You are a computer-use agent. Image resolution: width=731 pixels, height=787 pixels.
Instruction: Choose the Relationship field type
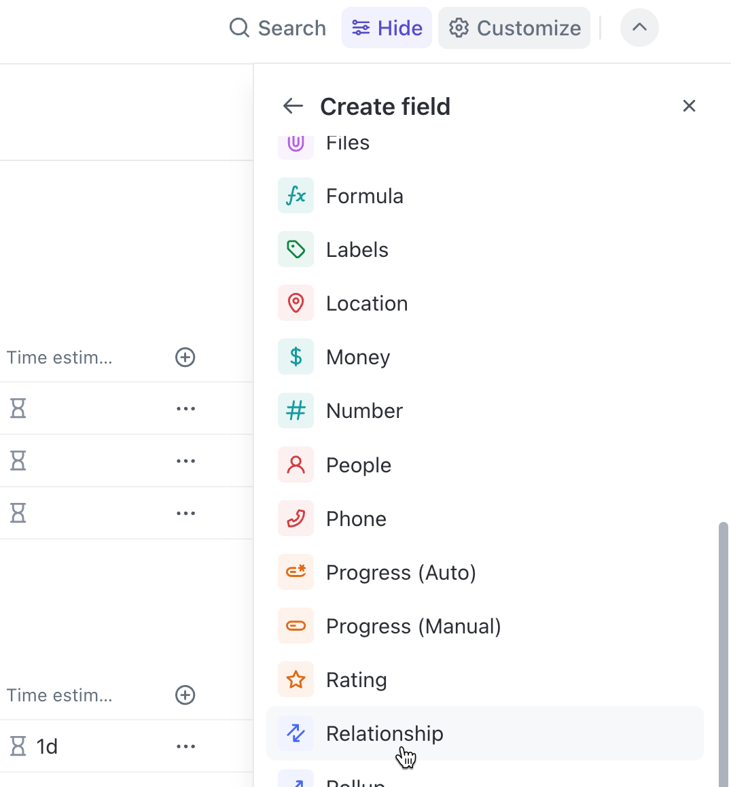[x=385, y=733]
